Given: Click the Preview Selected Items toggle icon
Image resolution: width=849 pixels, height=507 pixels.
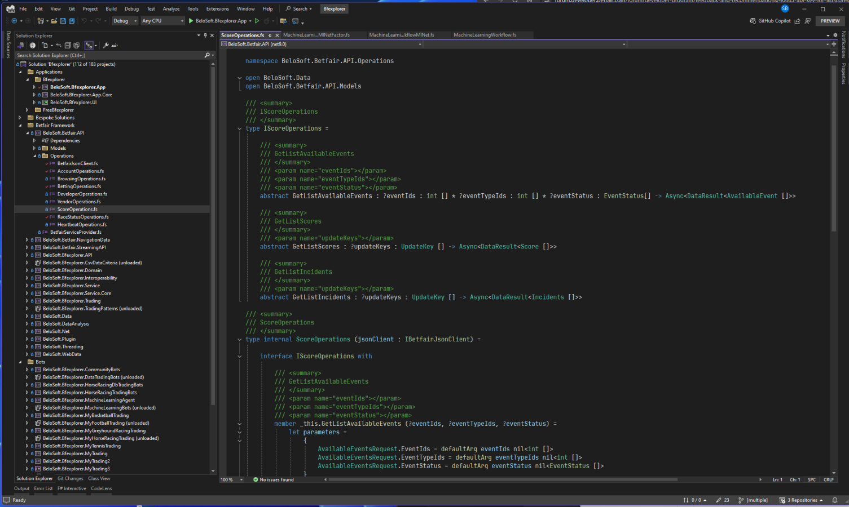Looking at the screenshot, I should click(x=115, y=45).
